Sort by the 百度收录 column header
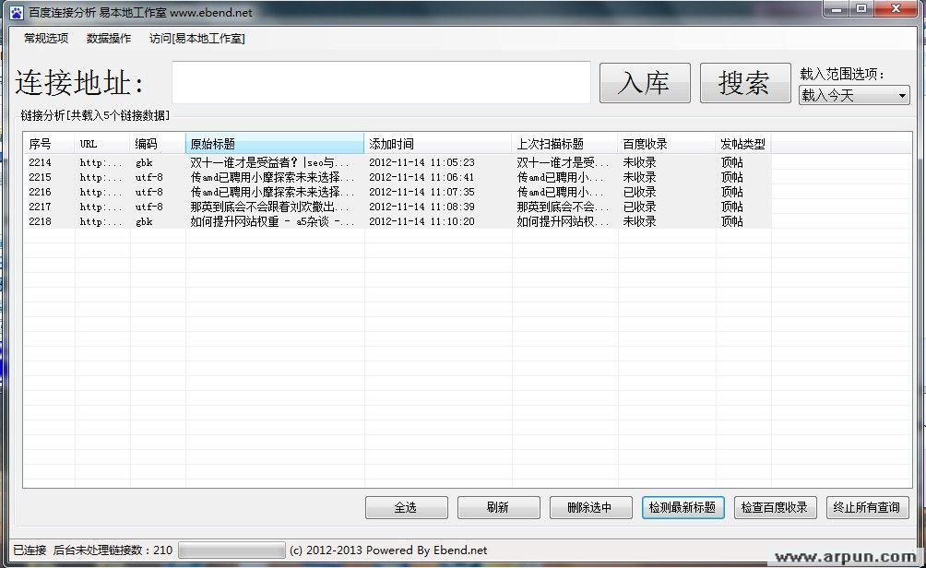This screenshot has width=926, height=568. click(667, 144)
